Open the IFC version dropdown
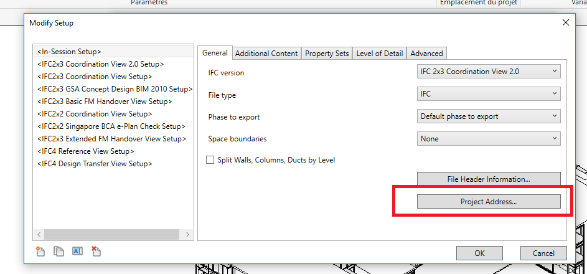 pyautogui.click(x=489, y=72)
